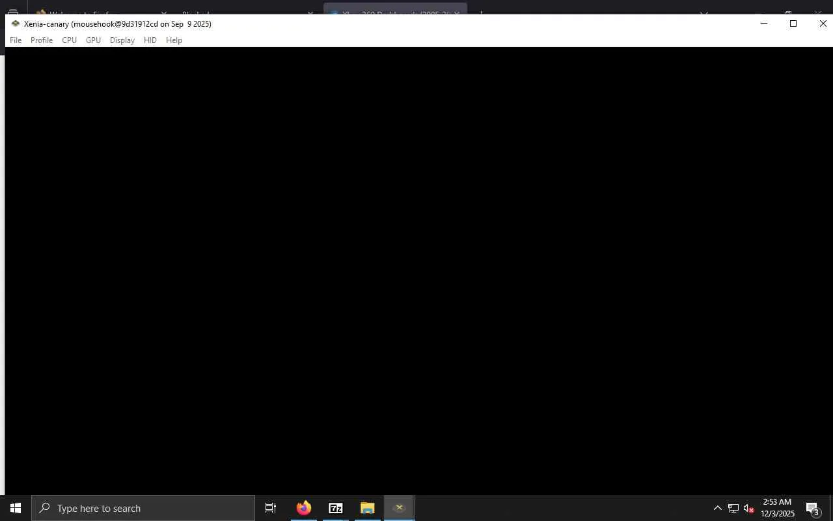Open File Explorer from the taskbar

[x=368, y=508]
